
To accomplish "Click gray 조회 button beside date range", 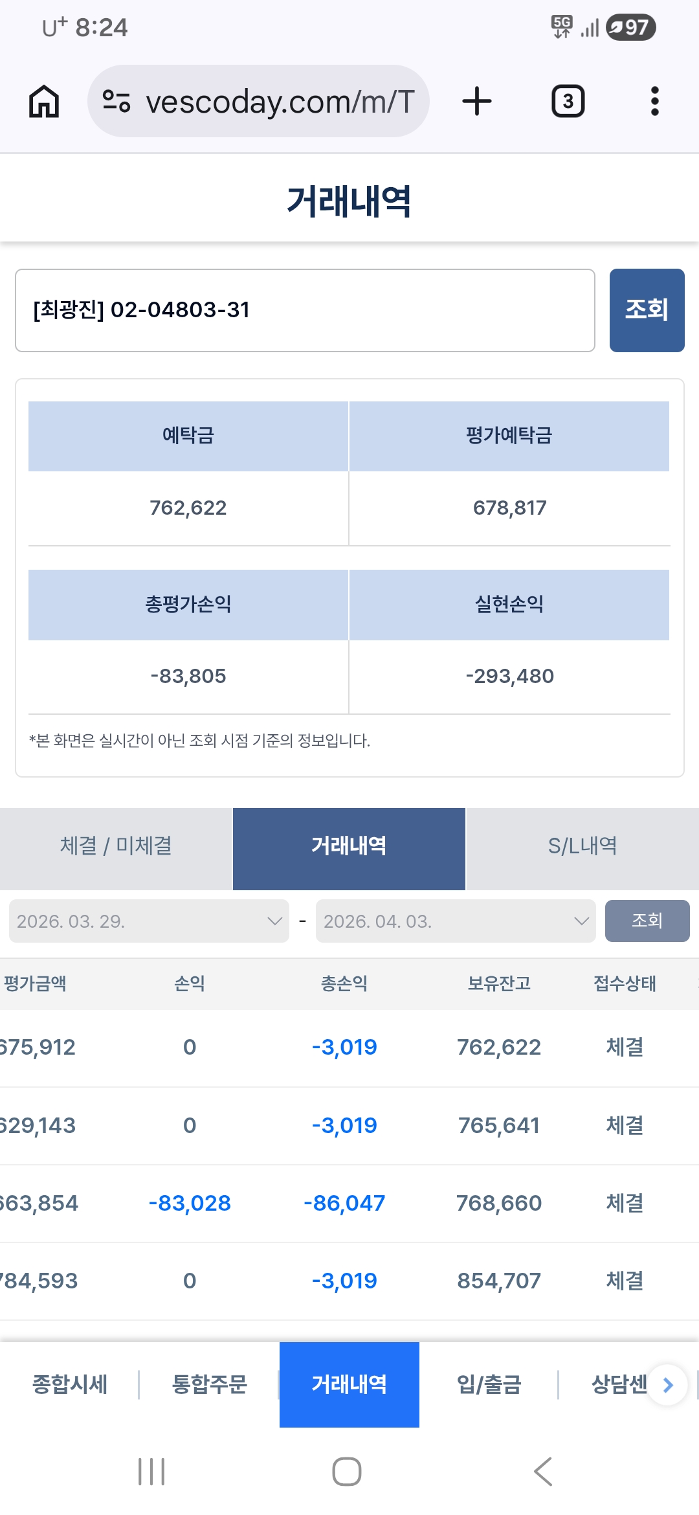I will [x=647, y=921].
